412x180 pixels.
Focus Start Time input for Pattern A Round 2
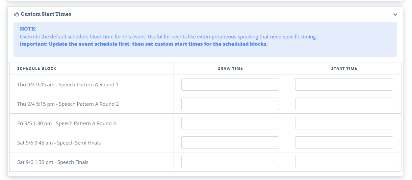coord(344,104)
